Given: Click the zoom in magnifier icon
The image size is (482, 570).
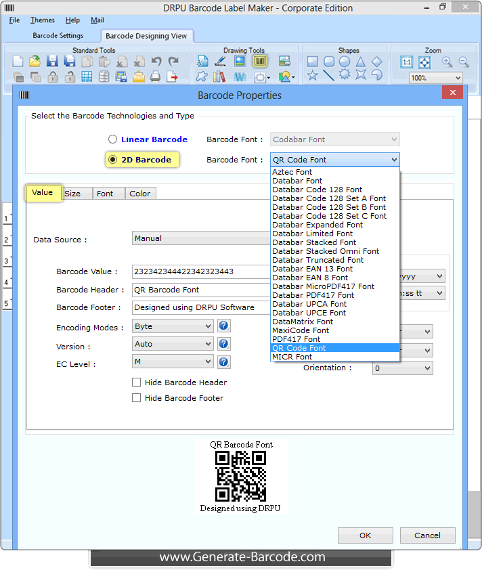Looking at the screenshot, I should tap(447, 62).
